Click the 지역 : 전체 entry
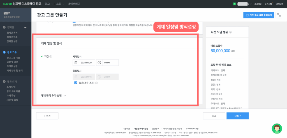 (216, 89)
